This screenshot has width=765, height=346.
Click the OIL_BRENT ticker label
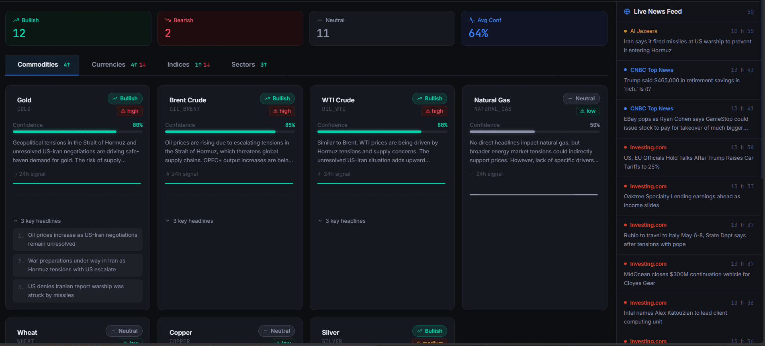click(184, 109)
